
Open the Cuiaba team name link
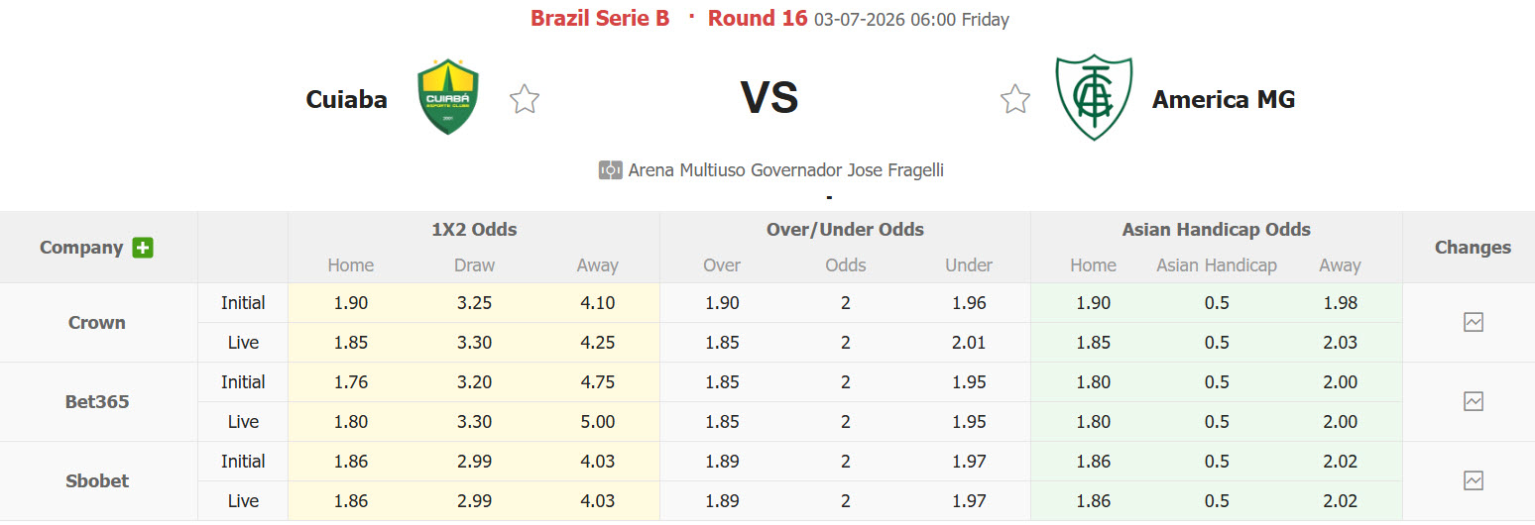[347, 99]
